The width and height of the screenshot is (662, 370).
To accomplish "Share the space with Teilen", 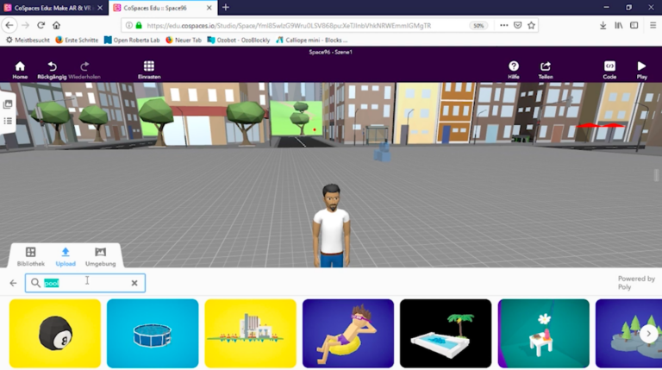I will [546, 70].
